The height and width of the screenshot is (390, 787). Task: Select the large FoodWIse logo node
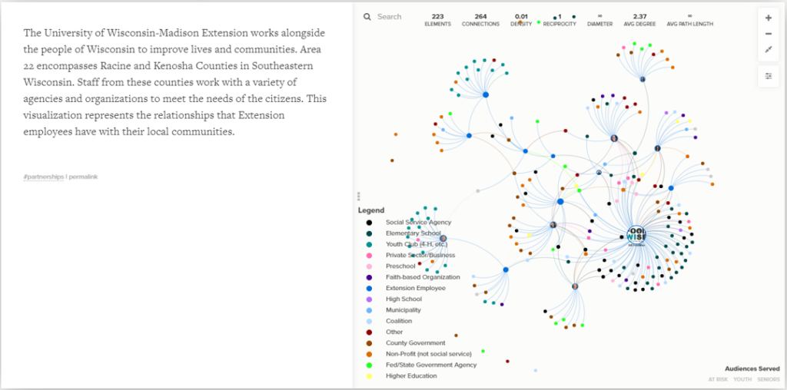[x=636, y=236]
